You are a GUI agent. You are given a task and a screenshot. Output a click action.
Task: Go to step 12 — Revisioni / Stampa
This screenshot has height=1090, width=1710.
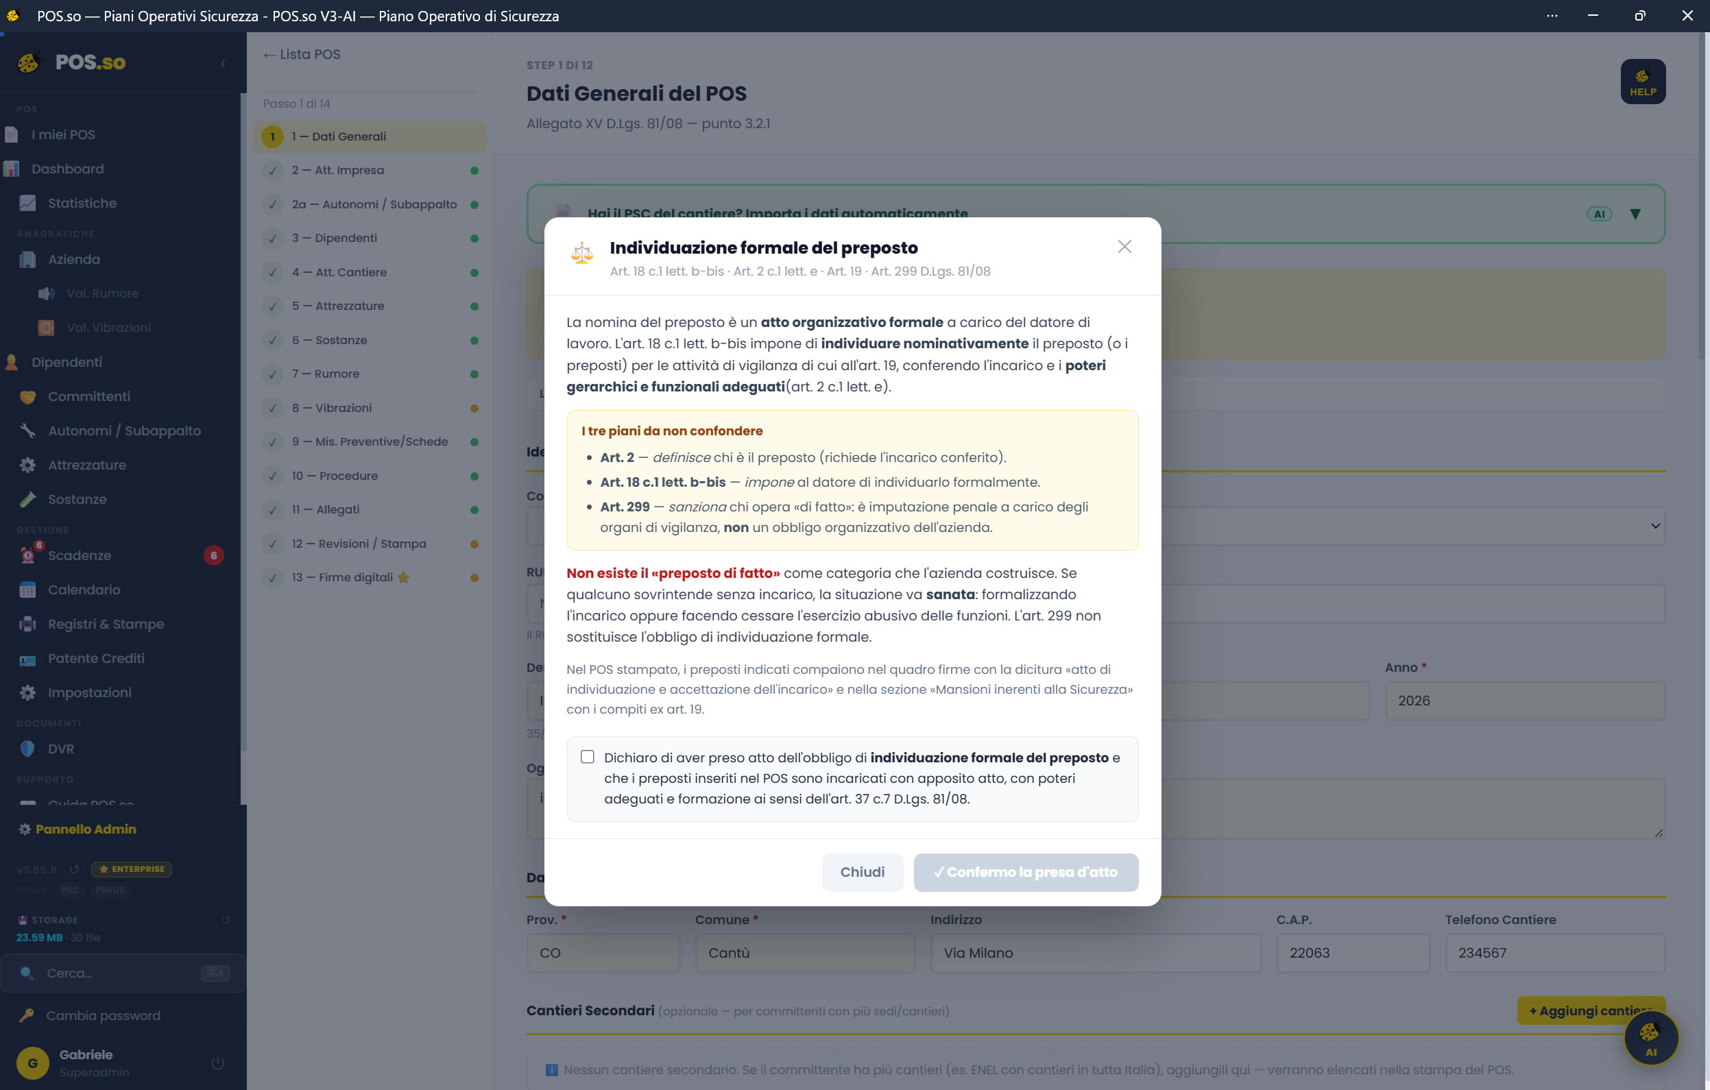[370, 543]
